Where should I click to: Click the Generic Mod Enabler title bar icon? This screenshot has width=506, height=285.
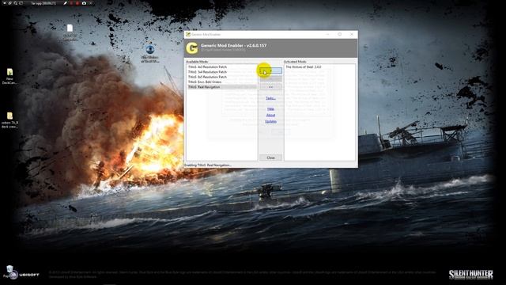pyautogui.click(x=188, y=34)
